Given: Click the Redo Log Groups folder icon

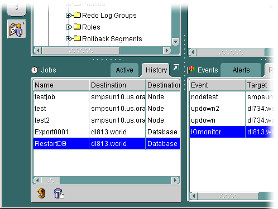Looking at the screenshot, I should coord(77,15).
